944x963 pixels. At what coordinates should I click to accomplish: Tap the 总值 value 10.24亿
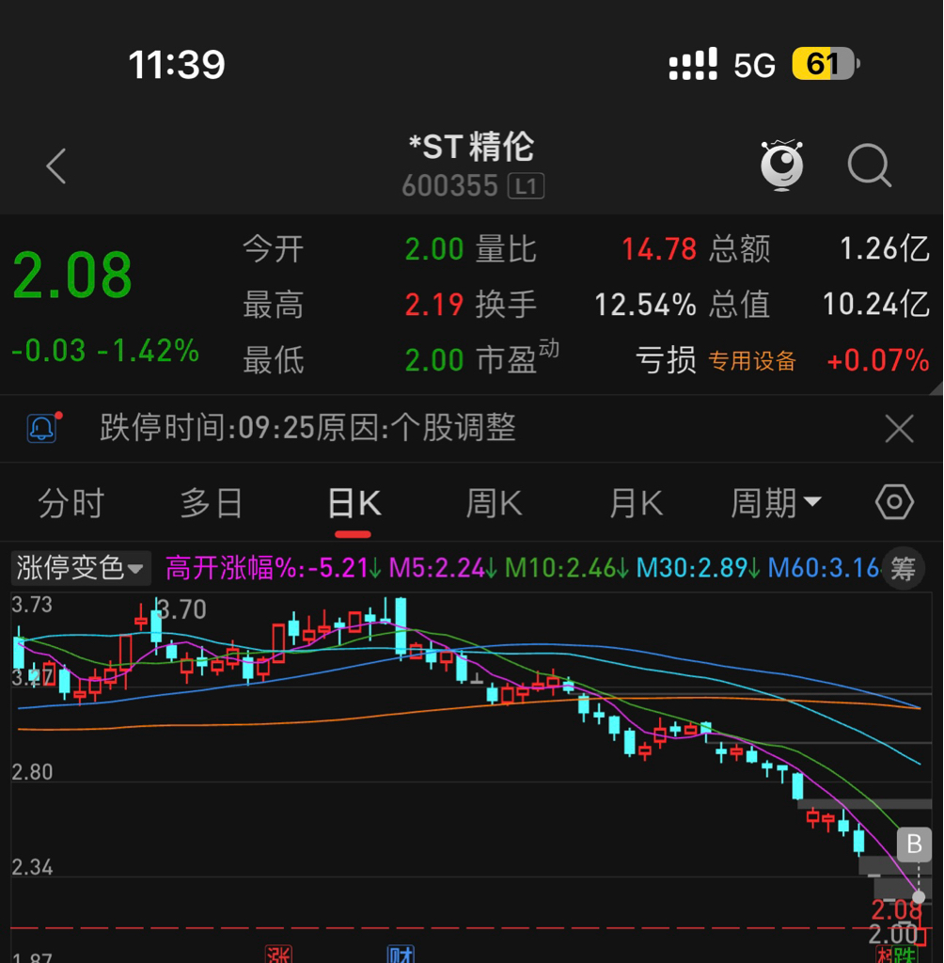(x=875, y=305)
